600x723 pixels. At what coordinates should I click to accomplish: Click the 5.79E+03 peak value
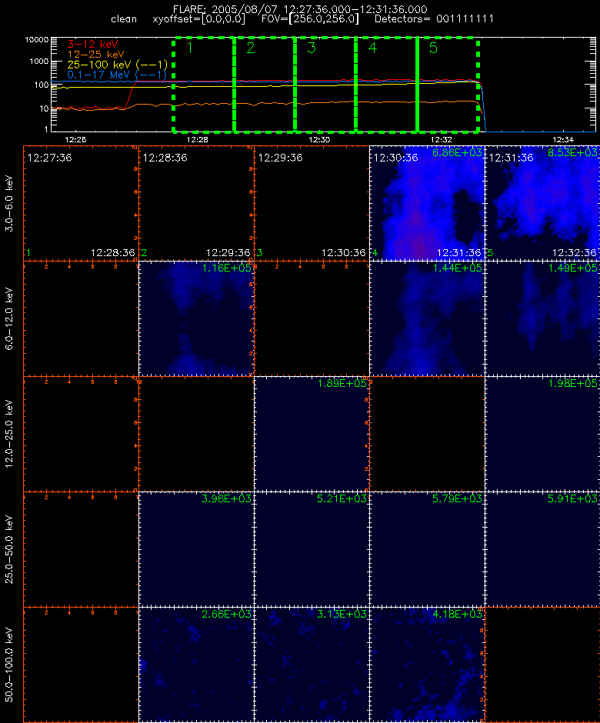(457, 499)
